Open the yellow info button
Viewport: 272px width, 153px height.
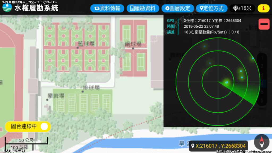(263, 8)
